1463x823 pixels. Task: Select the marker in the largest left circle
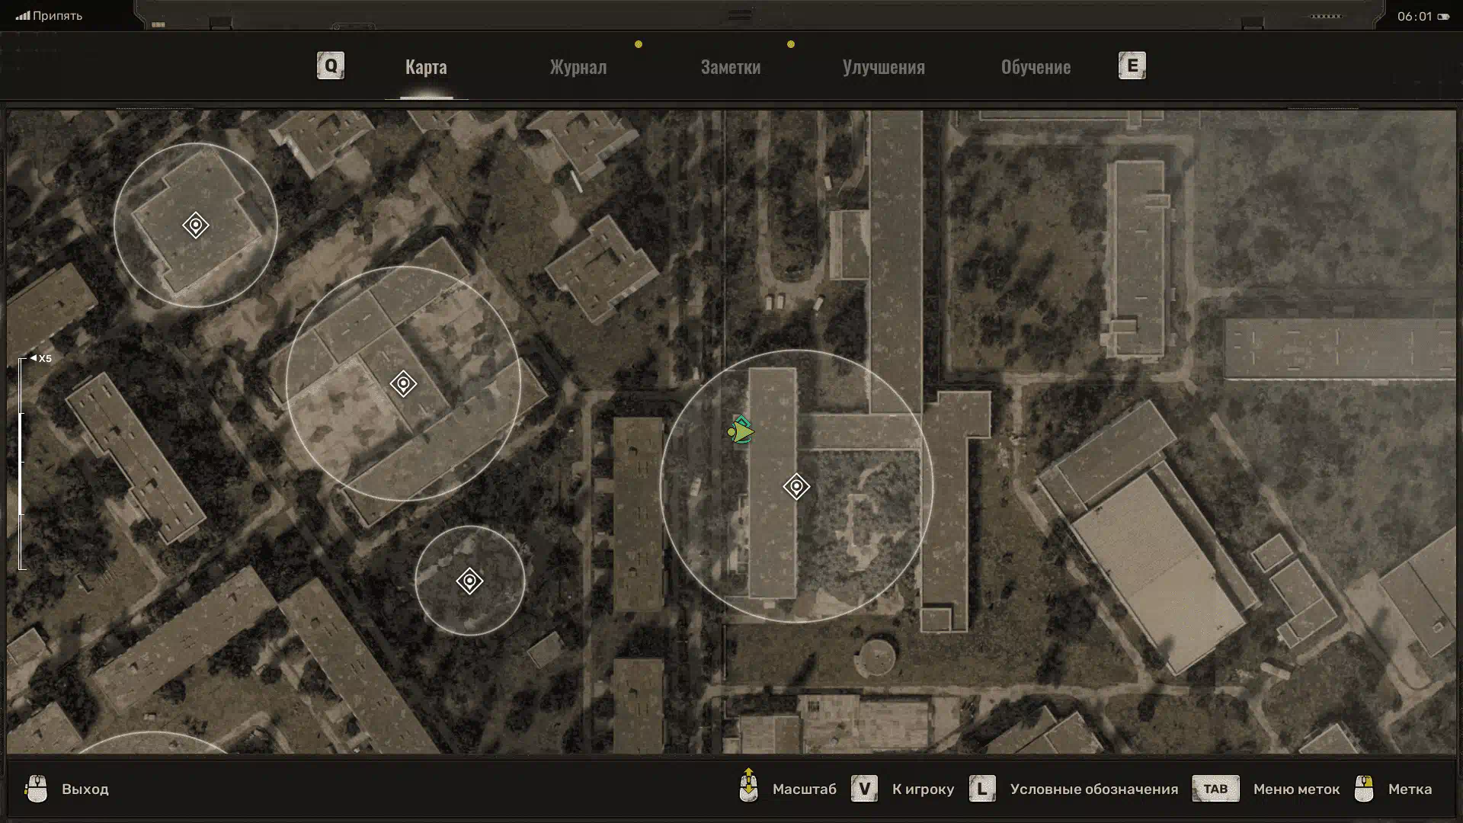[x=403, y=383]
